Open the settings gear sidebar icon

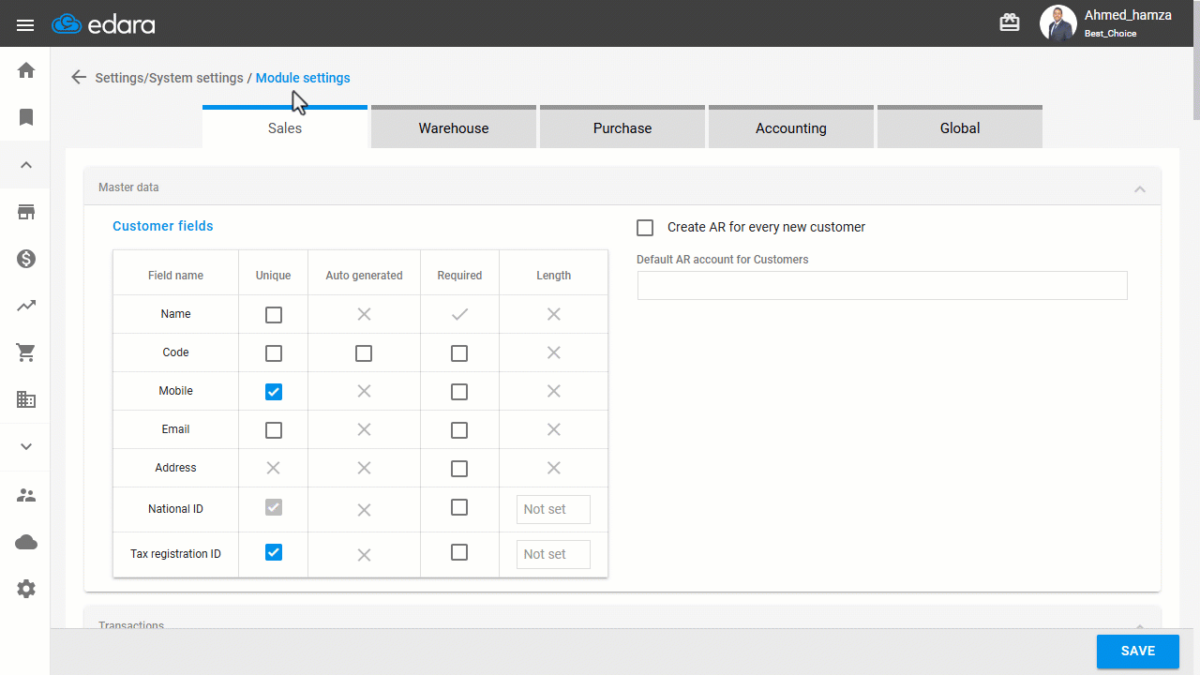[26, 589]
